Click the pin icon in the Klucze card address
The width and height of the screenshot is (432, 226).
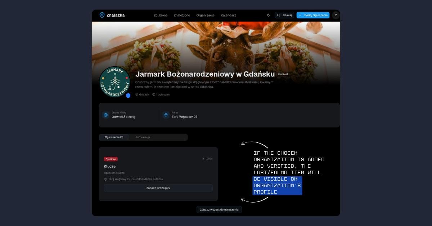tap(105, 179)
